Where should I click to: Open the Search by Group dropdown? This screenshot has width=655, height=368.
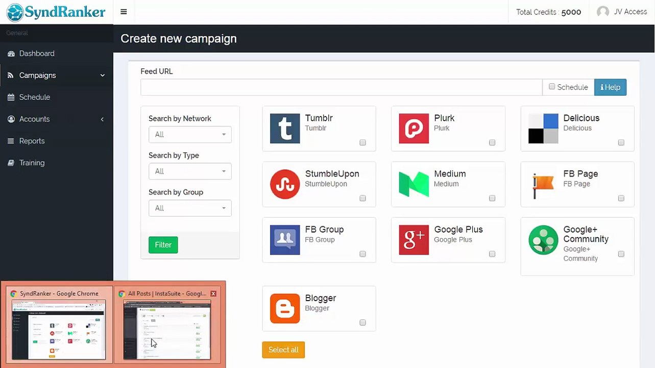190,208
